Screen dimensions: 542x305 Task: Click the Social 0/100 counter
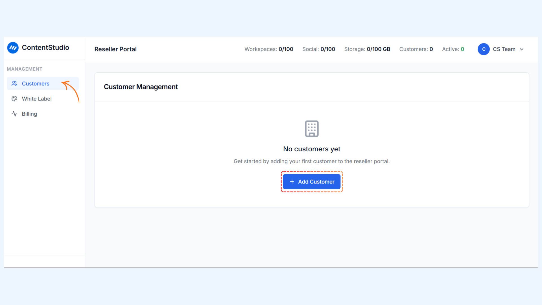point(318,49)
